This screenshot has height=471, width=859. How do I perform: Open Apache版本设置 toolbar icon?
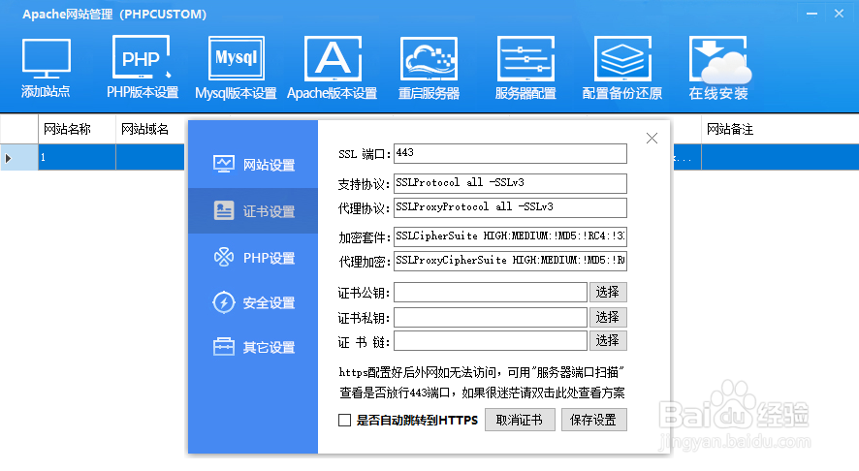point(333,58)
